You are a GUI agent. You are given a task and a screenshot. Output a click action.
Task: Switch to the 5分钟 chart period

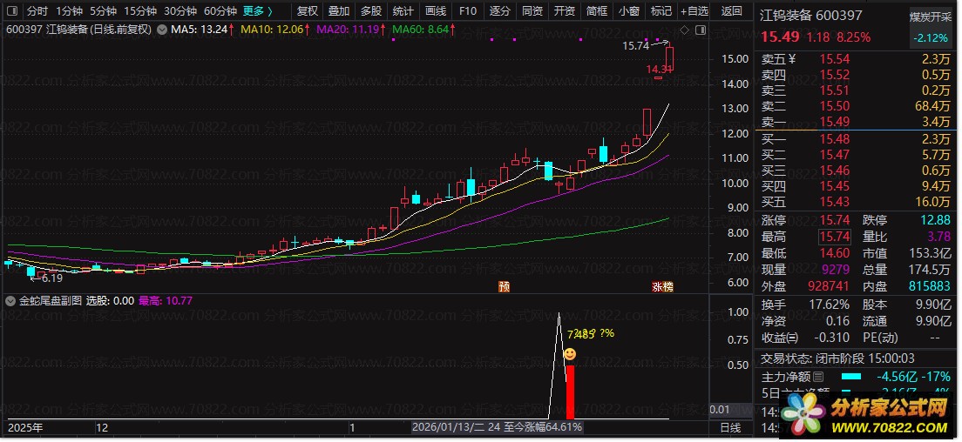click(x=103, y=11)
